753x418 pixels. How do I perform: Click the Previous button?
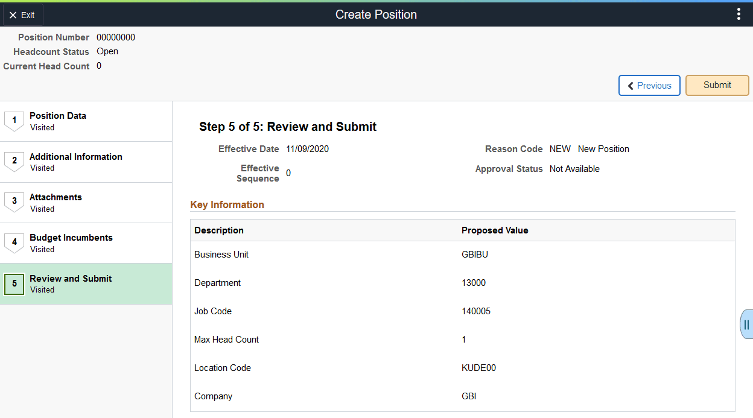click(x=649, y=85)
